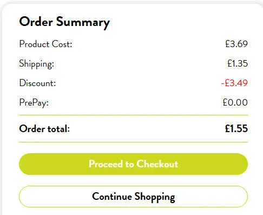
Task: Click the word Order in the top heading
Action: (36, 22)
